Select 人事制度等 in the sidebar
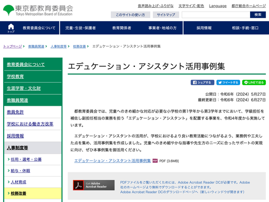269x202 pixels. [x=17, y=148]
